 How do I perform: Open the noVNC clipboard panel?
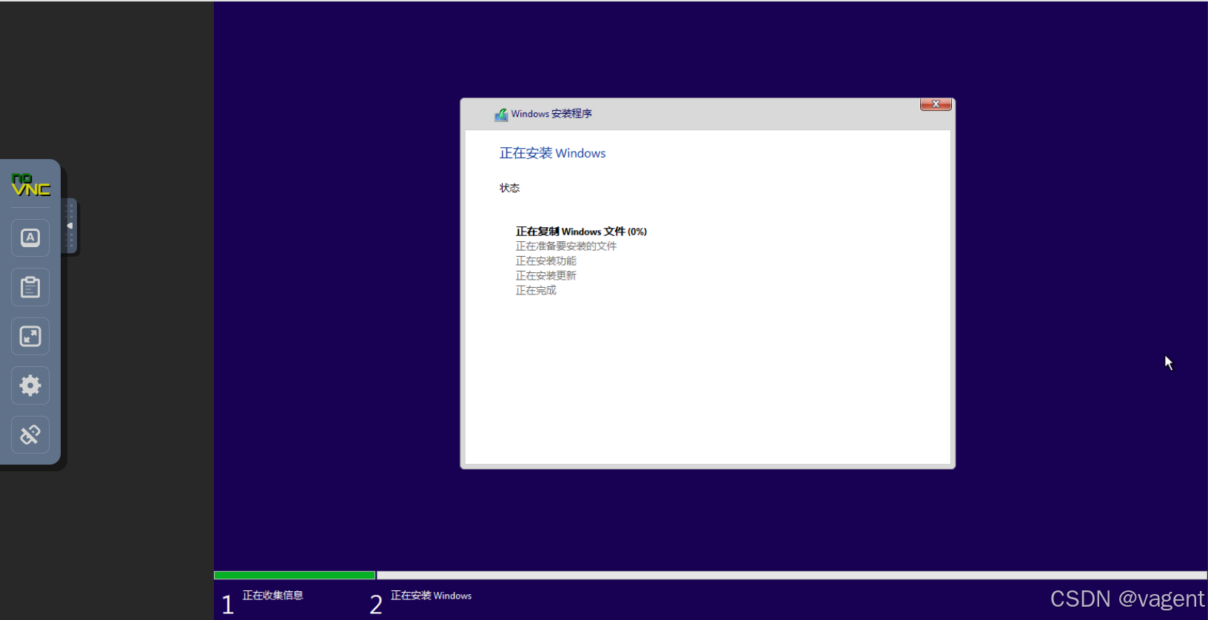(30, 287)
